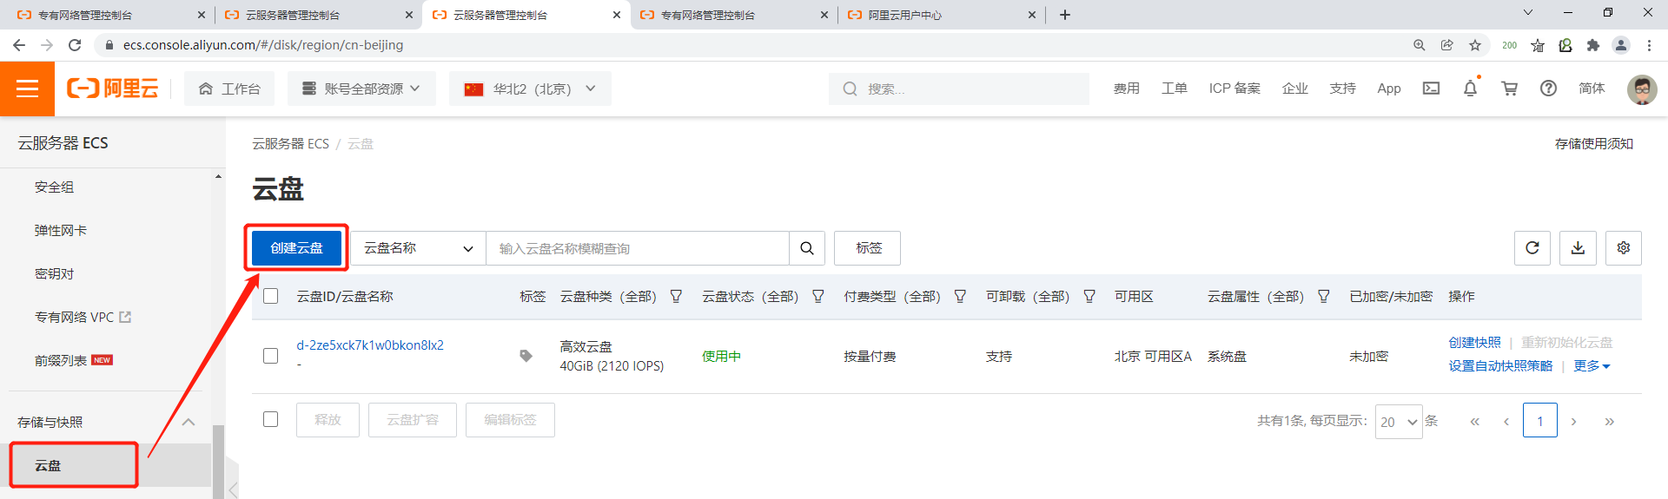Filter by 云盘状态 funnel icon
Image resolution: width=1668 pixels, height=499 pixels.
[818, 297]
